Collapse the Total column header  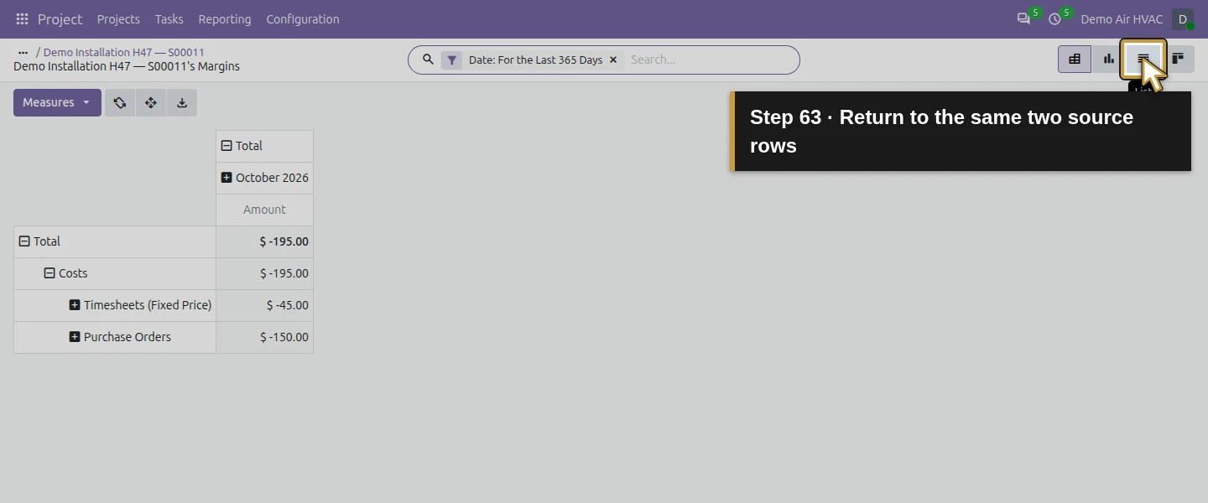[x=264, y=146]
